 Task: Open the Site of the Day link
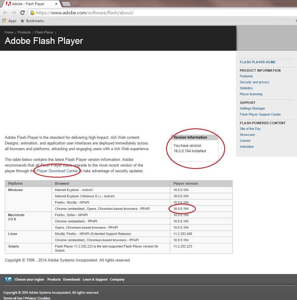(250, 129)
